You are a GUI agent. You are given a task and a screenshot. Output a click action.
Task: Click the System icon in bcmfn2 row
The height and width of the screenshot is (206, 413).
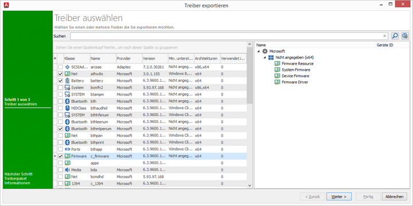point(68,88)
